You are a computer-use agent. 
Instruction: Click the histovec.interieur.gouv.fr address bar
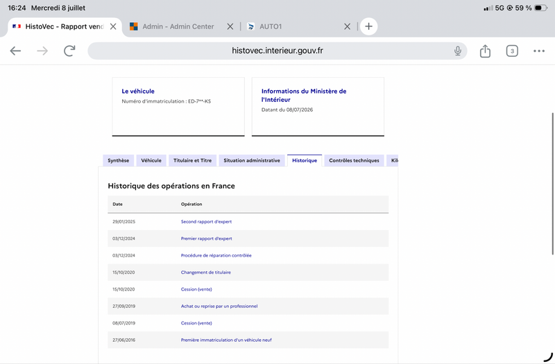click(x=277, y=51)
